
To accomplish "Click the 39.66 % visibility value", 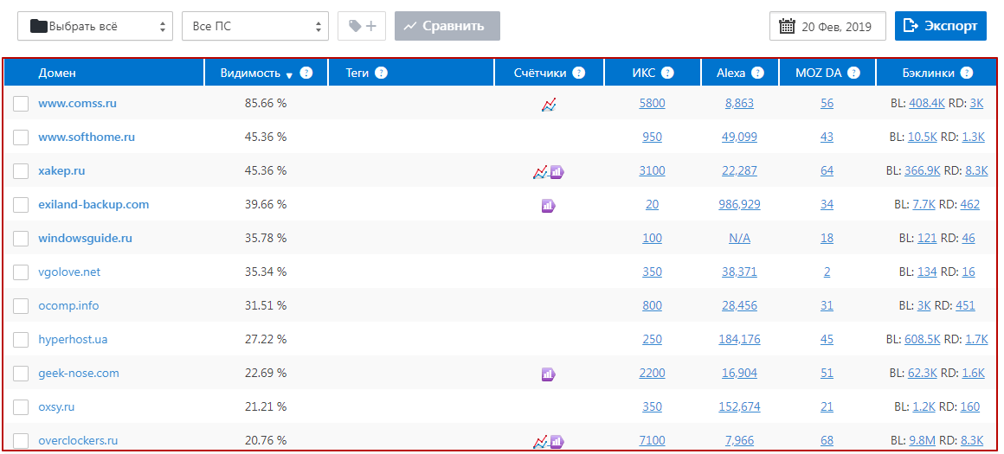I will coord(266,205).
